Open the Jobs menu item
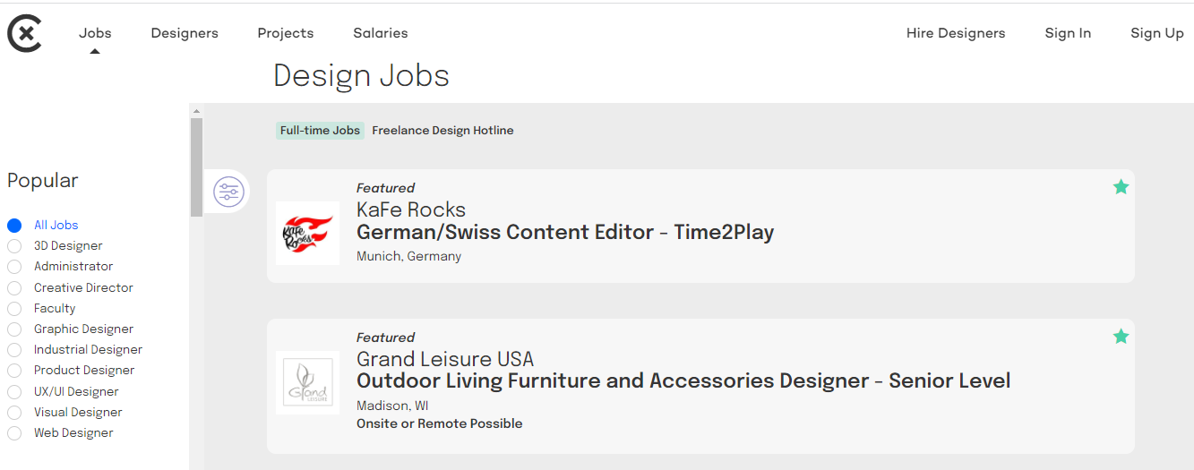This screenshot has width=1194, height=470. pos(95,33)
